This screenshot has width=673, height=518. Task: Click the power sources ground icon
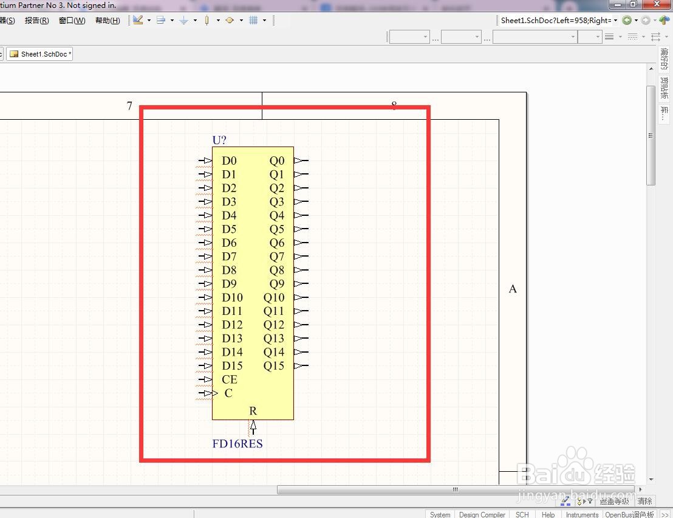point(183,20)
